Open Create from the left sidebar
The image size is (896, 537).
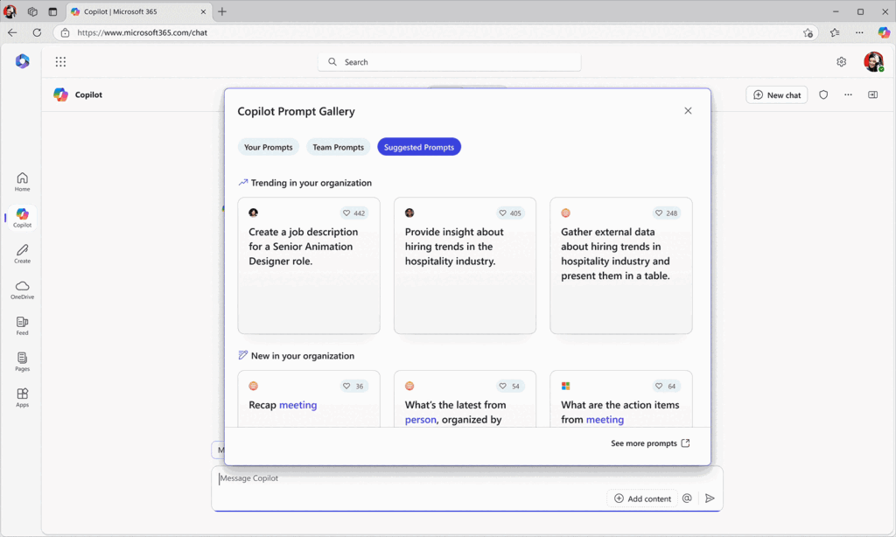click(21, 254)
